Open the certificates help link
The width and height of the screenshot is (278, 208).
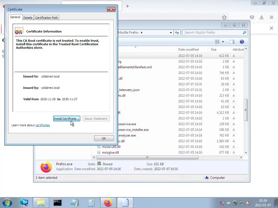pyautogui.click(x=43, y=125)
